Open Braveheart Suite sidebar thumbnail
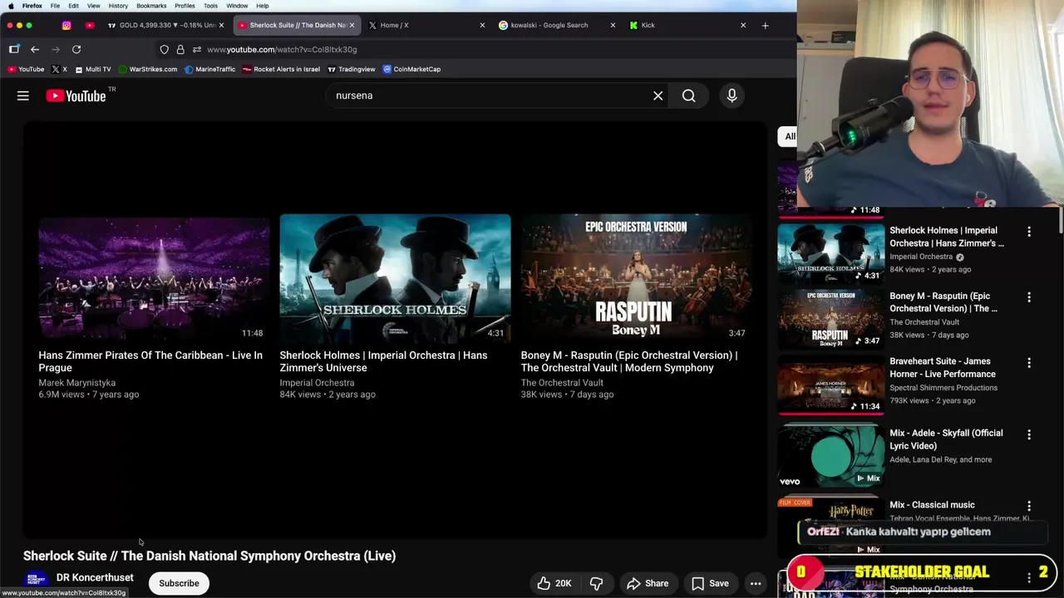Image resolution: width=1064 pixels, height=598 pixels. [831, 385]
